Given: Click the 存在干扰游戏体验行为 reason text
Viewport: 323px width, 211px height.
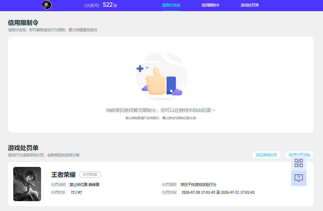Looking at the screenshot, I should (198, 185).
